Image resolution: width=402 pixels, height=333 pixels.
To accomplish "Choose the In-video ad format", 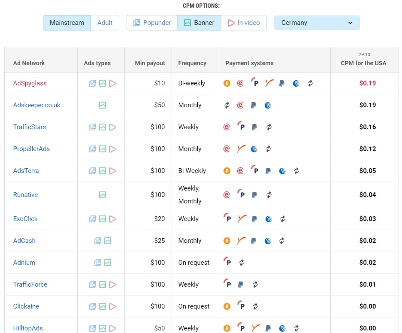I will click(x=244, y=23).
